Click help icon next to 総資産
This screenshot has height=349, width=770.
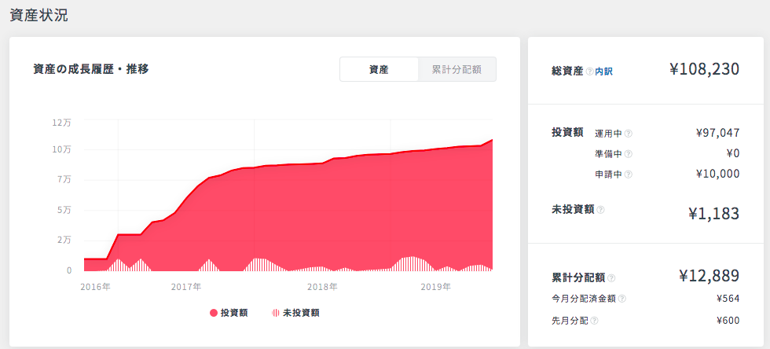(x=590, y=72)
